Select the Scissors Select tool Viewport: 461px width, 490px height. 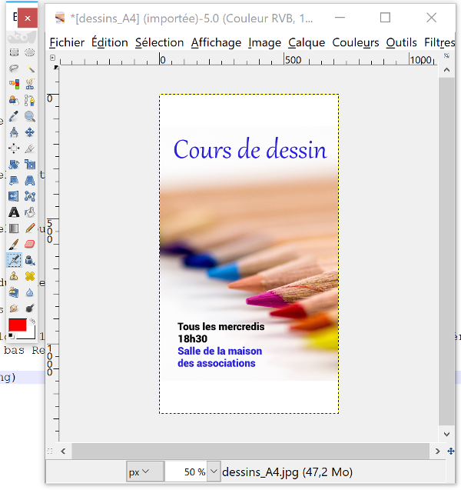coord(30,84)
